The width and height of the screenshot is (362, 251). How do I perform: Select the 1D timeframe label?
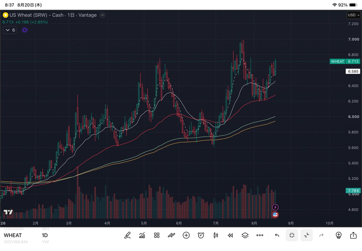tap(45, 235)
